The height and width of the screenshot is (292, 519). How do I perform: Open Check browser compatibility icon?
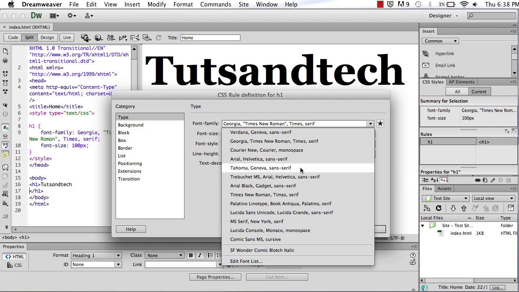[135, 38]
